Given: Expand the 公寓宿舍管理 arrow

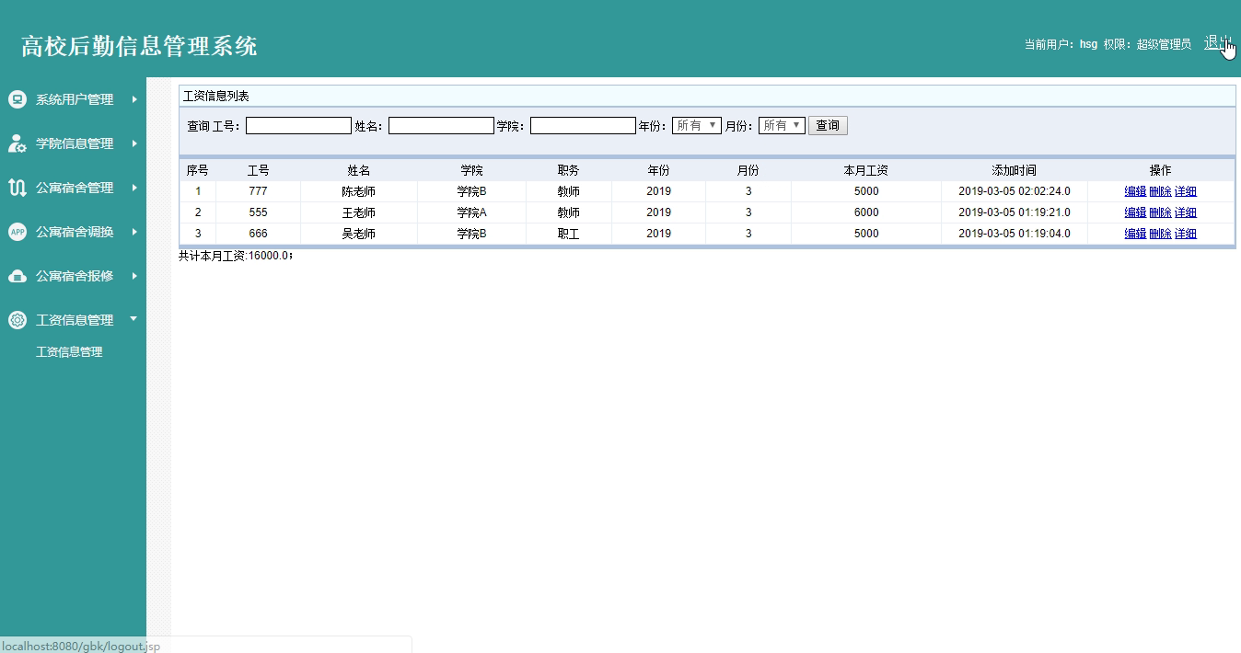Looking at the screenshot, I should point(134,188).
